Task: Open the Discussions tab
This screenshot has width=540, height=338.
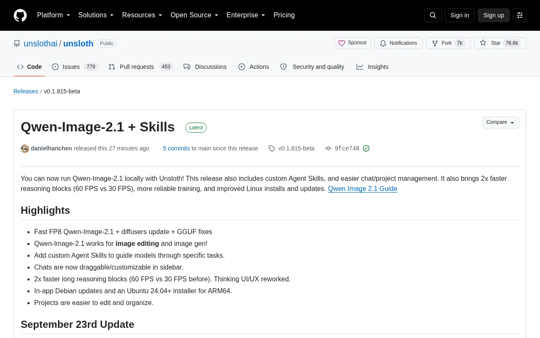Action: 205,67
